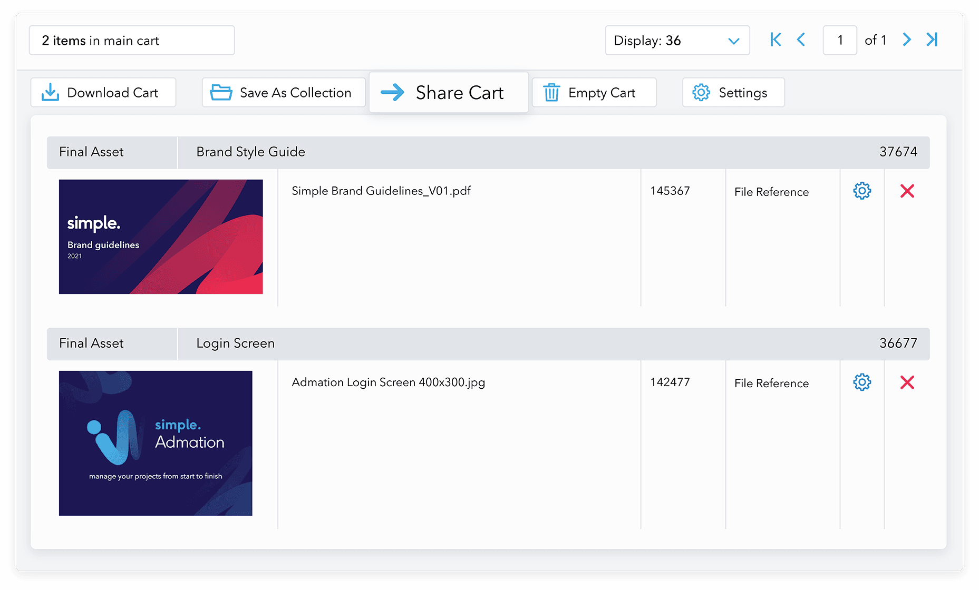Jump to first page arrow icon

tap(776, 40)
